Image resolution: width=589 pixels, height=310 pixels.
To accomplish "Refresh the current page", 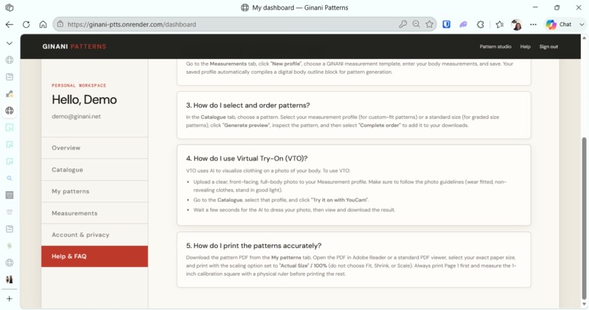I will 26,24.
